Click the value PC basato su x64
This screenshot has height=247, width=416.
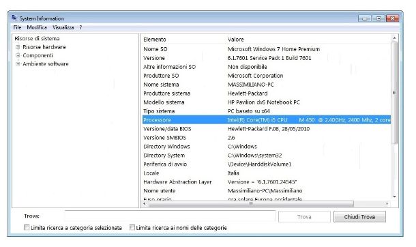[249, 111]
